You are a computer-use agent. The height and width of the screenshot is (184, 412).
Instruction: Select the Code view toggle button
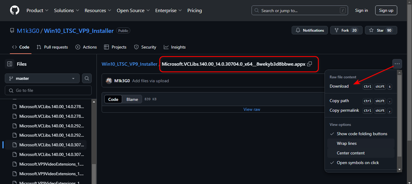click(x=113, y=100)
